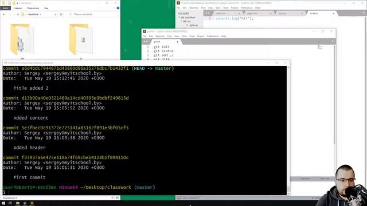The image size is (367, 206).
Task: Click the 'git status' line in git.txt
Action: (x=163, y=51)
